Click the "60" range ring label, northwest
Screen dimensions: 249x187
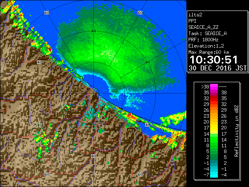click(47, 13)
